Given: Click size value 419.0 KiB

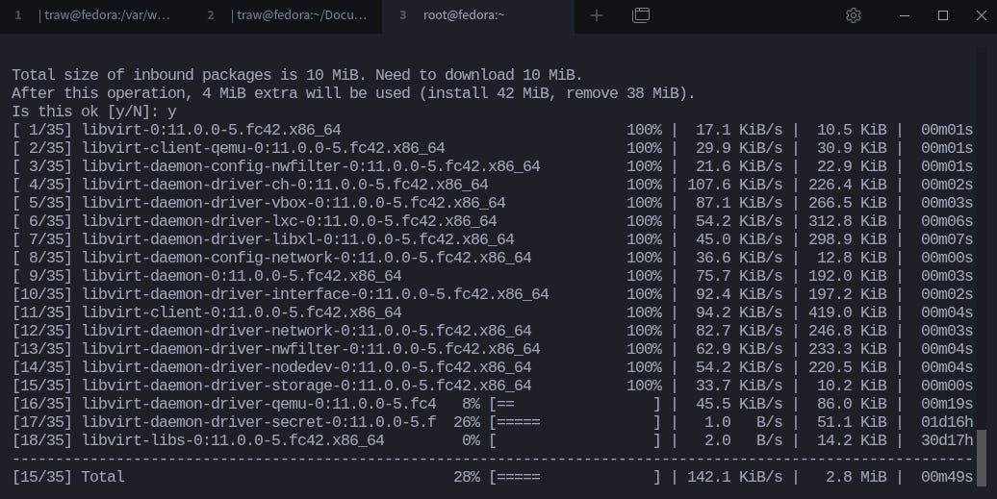Looking at the screenshot, I should click(848, 313).
